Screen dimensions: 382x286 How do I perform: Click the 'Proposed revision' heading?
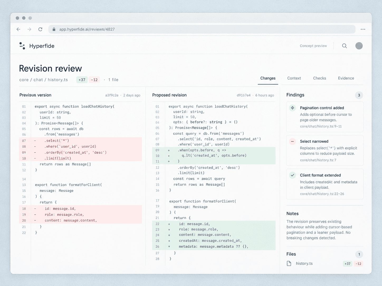pyautogui.click(x=169, y=95)
